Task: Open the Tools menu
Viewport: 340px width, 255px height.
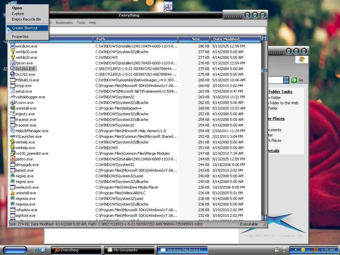Action: [81, 23]
